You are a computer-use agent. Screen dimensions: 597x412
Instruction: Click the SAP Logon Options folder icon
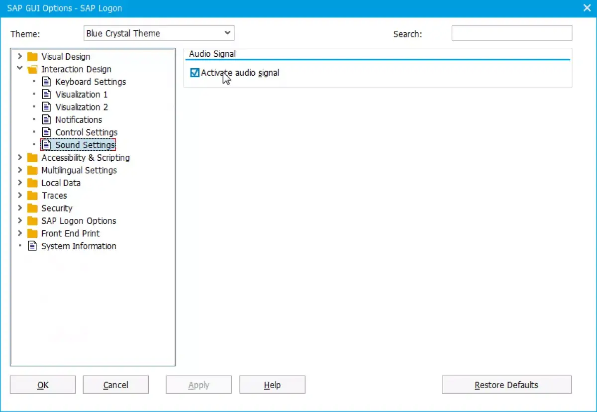(32, 221)
